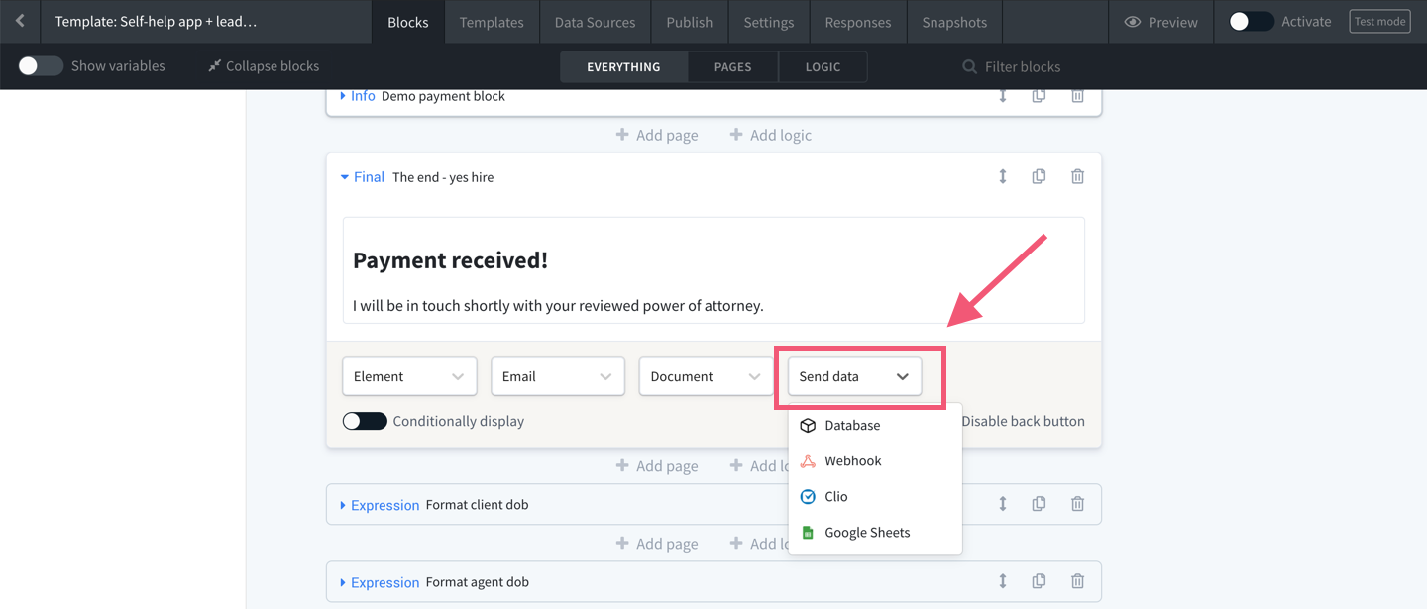Choose Google Sheets from the menu
This screenshot has width=1427, height=609.
tap(866, 532)
